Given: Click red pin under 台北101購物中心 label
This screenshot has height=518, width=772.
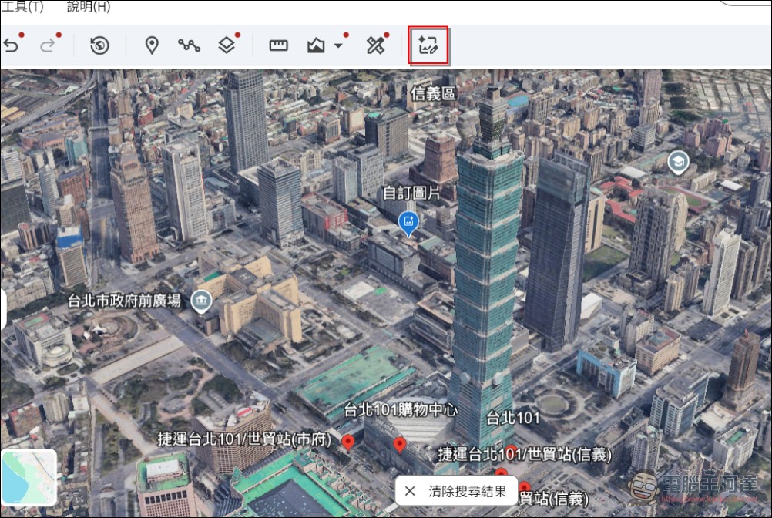Looking at the screenshot, I should click(400, 445).
